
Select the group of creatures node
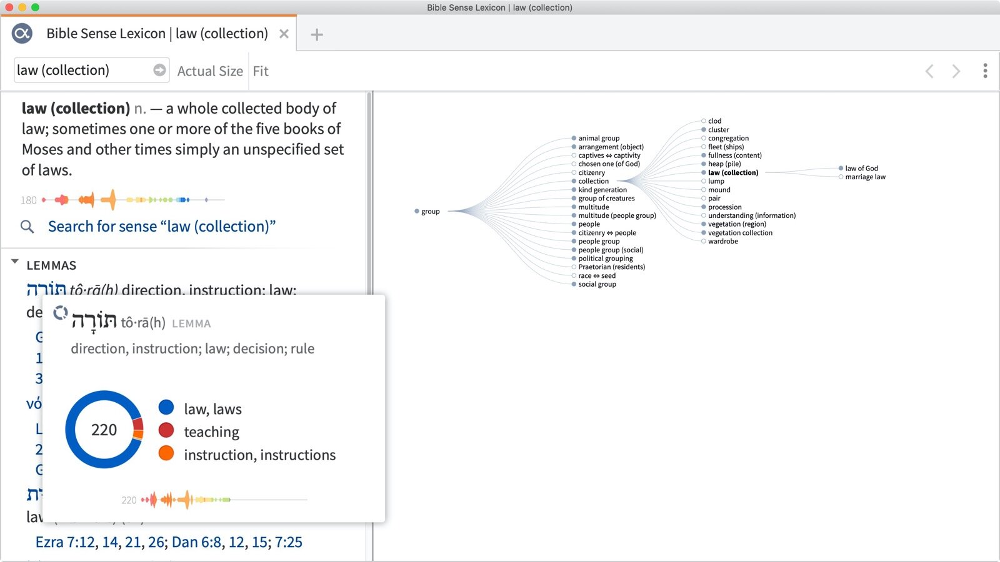tap(603, 199)
